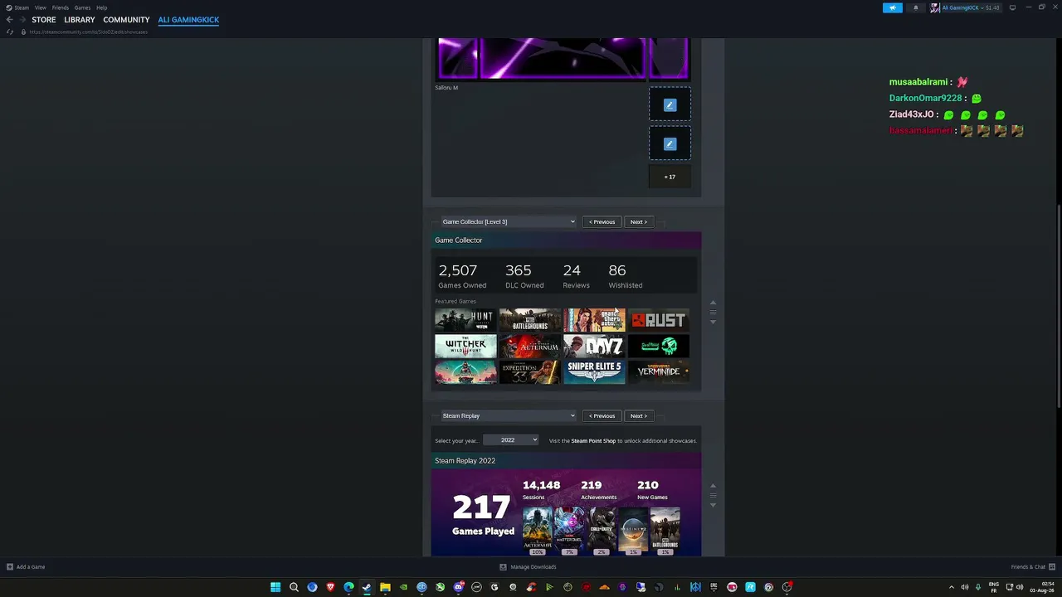Select the Aeternum featured game thumbnail
This screenshot has height=597, width=1062.
(x=530, y=346)
